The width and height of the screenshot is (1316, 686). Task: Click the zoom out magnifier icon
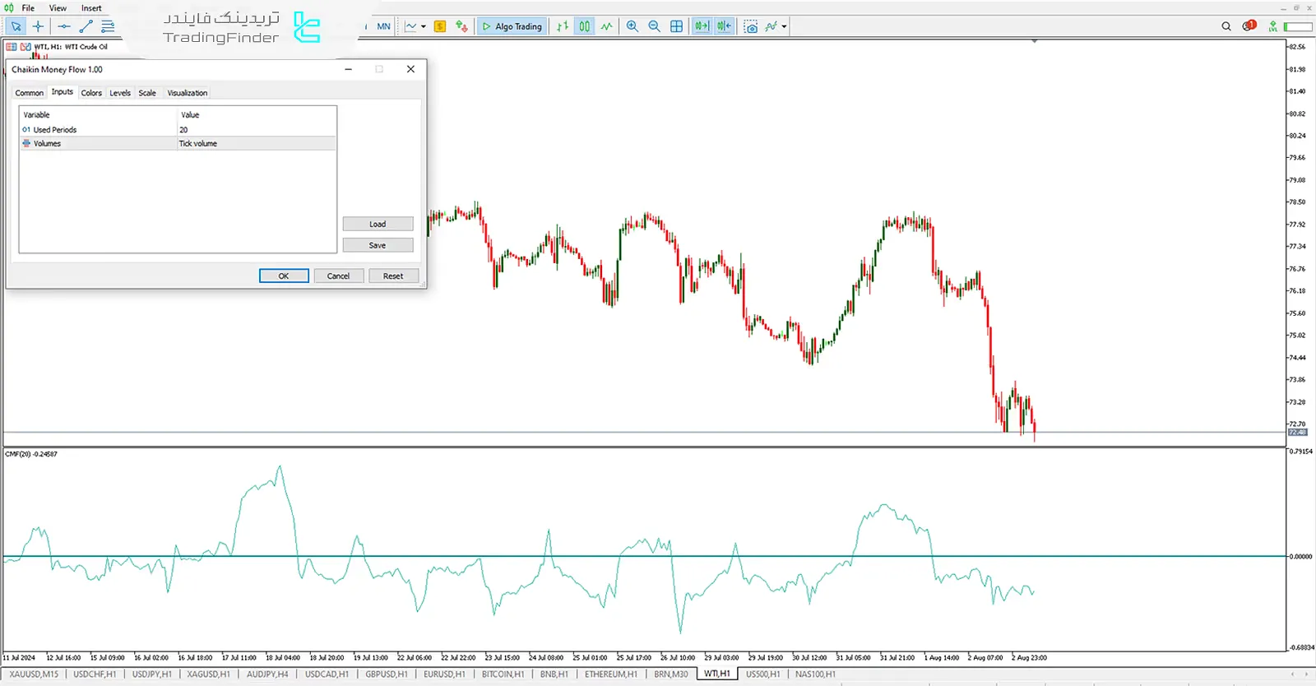click(654, 26)
